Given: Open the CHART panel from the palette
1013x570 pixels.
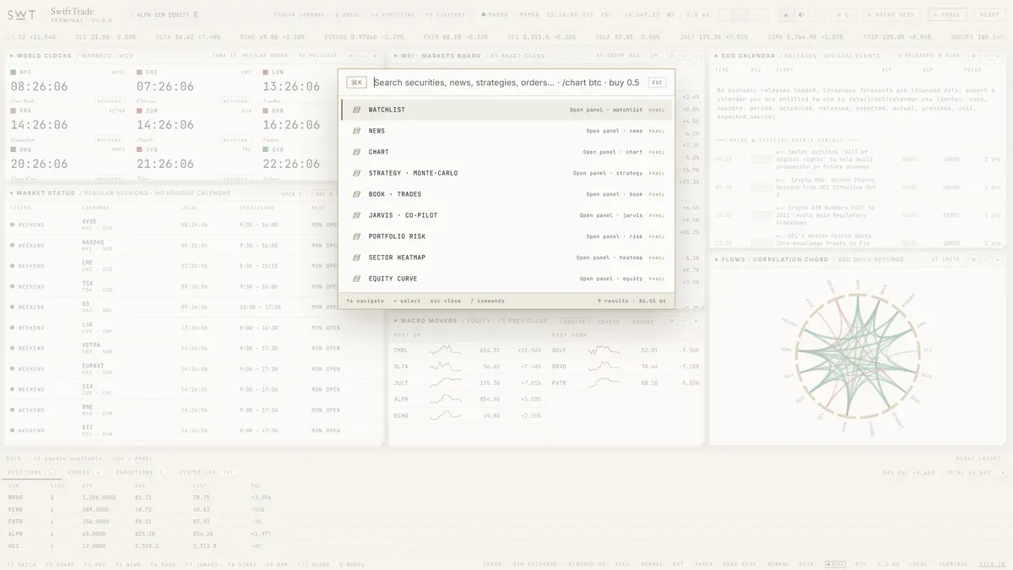Looking at the screenshot, I should click(x=506, y=152).
